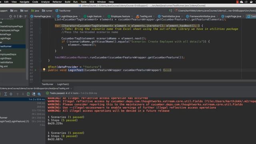Open the VCS menu
Screen dimensions: 256x144
pyautogui.click(x=92, y=2)
